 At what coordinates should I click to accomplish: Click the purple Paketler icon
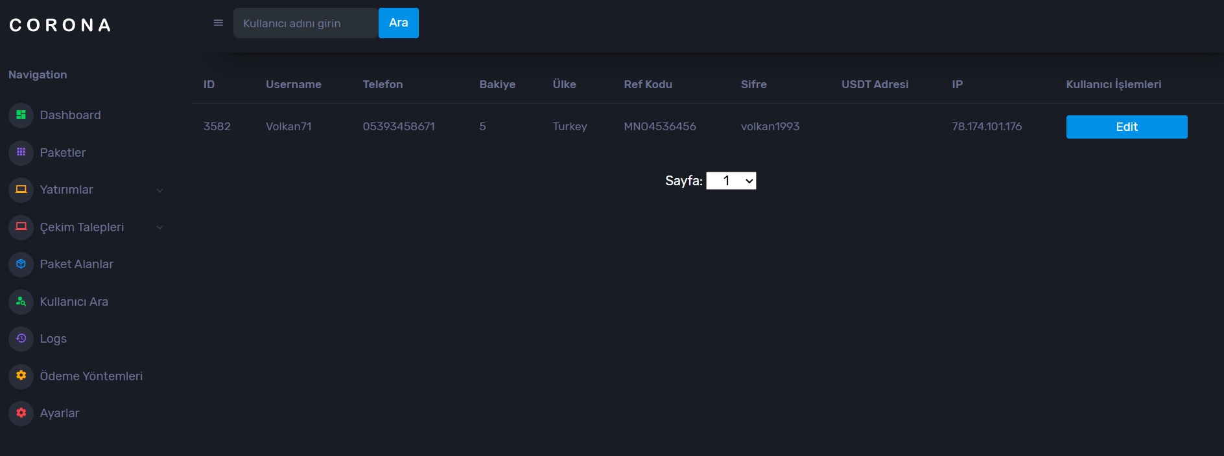point(21,152)
